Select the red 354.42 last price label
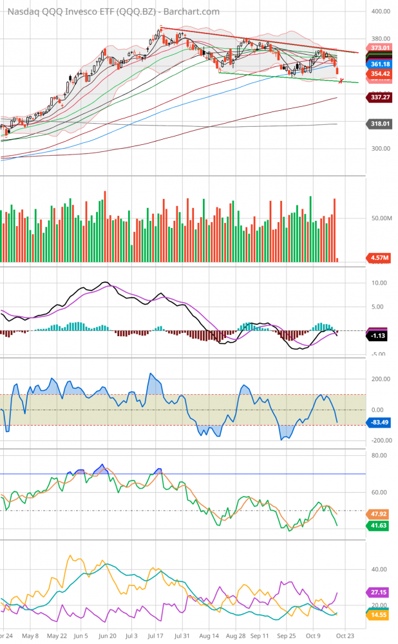This screenshot has height=644, width=398. pyautogui.click(x=380, y=75)
